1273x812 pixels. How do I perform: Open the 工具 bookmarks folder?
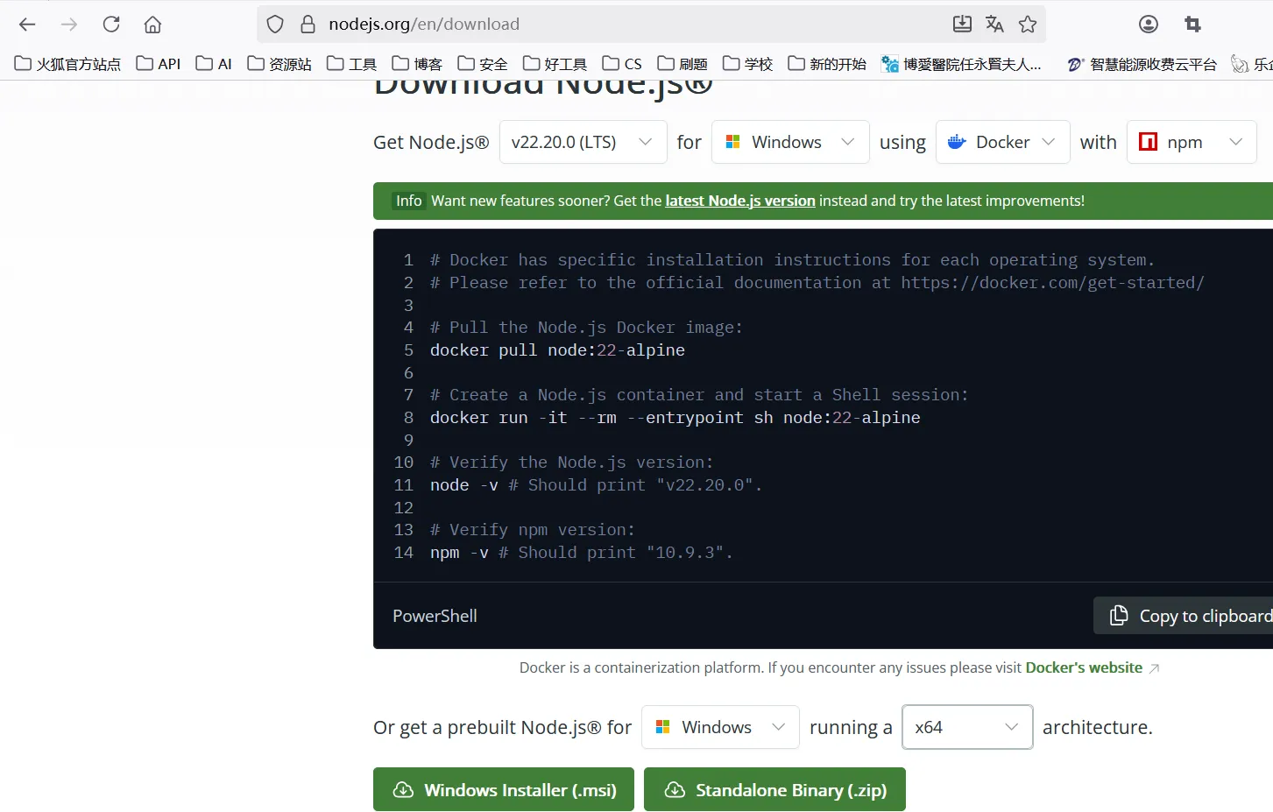point(351,64)
